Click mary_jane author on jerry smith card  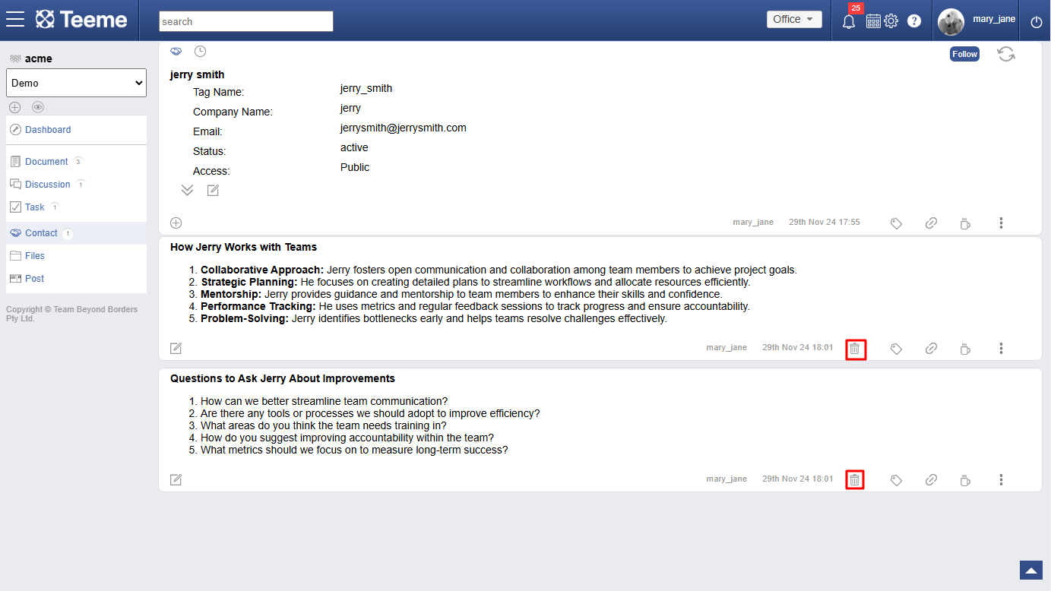753,222
